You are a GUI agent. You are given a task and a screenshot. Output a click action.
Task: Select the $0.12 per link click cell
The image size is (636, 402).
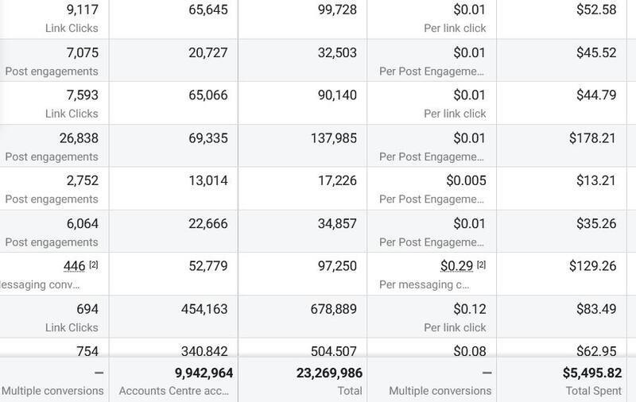tap(432, 316)
